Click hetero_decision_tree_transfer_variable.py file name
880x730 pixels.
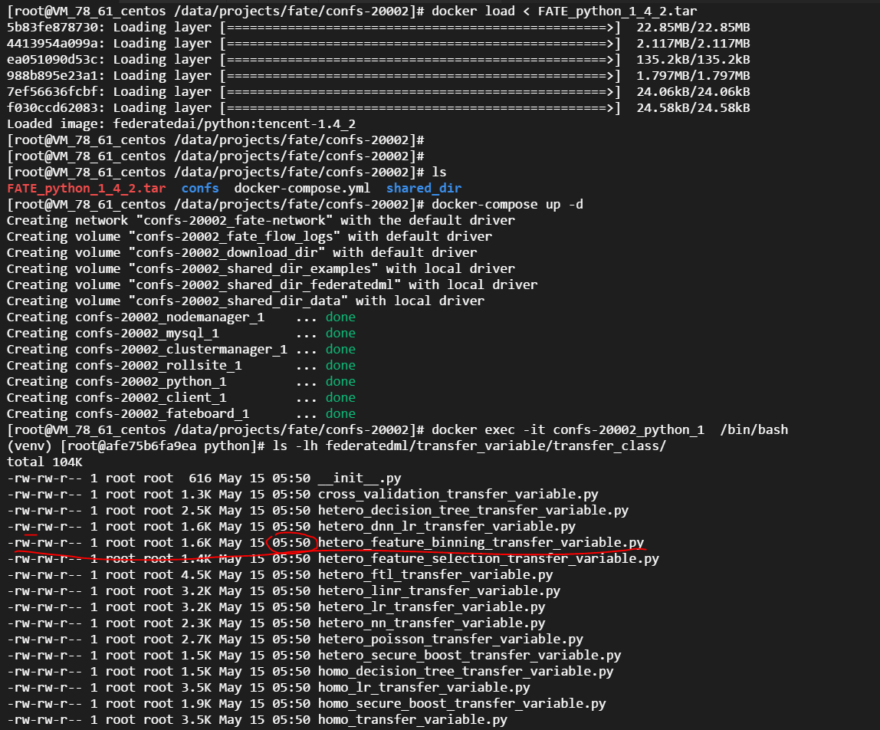click(x=473, y=511)
